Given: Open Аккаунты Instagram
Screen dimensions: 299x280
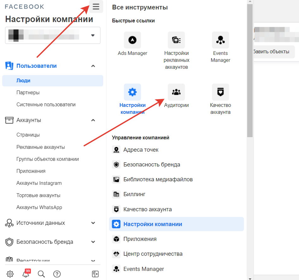Looking at the screenshot, I should click(x=39, y=183).
